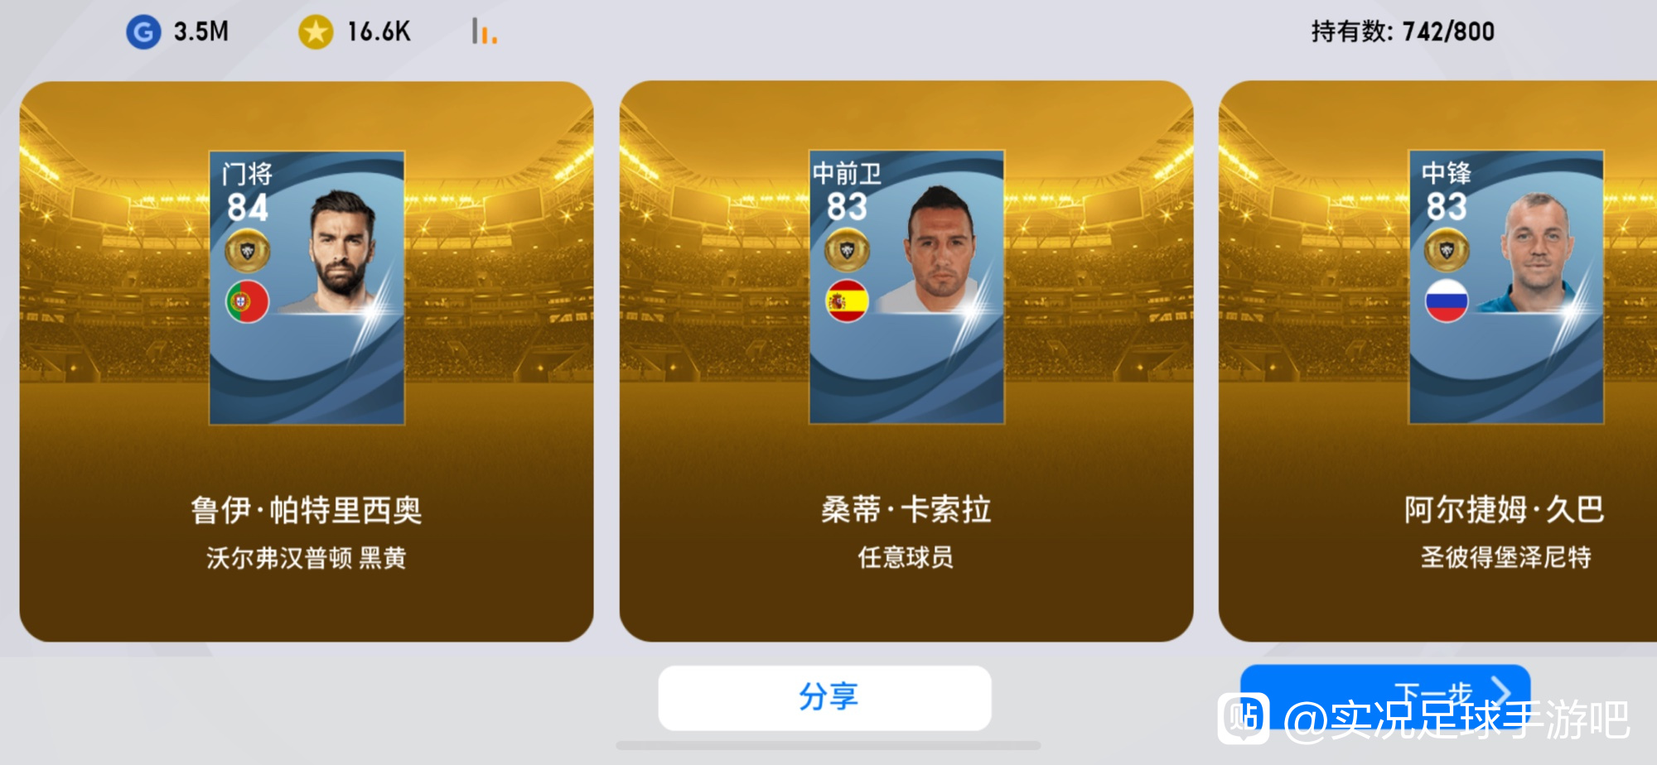Viewport: 1657px width, 765px height.
Task: Tap the gold star coin icon
Action: tap(316, 32)
